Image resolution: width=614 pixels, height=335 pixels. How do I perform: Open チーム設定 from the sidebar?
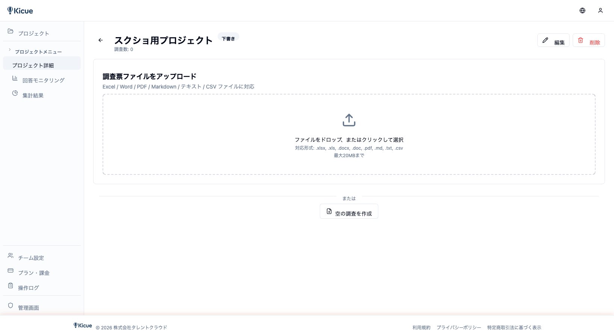click(x=31, y=258)
